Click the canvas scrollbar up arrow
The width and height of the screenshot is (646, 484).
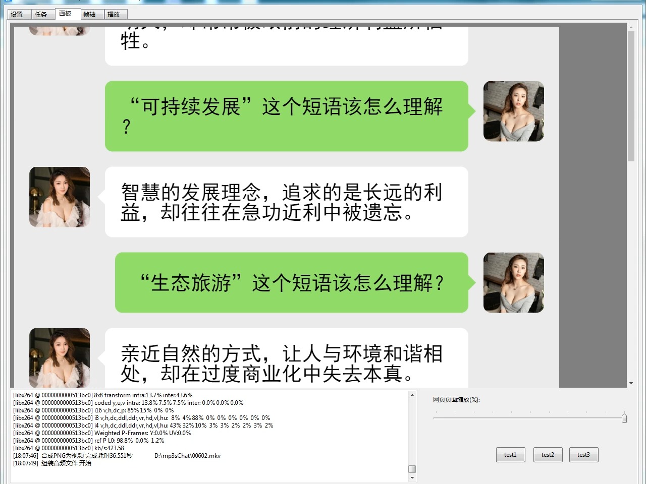[x=631, y=27]
